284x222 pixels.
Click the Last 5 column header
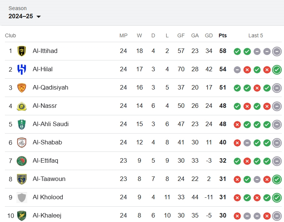tap(256, 35)
